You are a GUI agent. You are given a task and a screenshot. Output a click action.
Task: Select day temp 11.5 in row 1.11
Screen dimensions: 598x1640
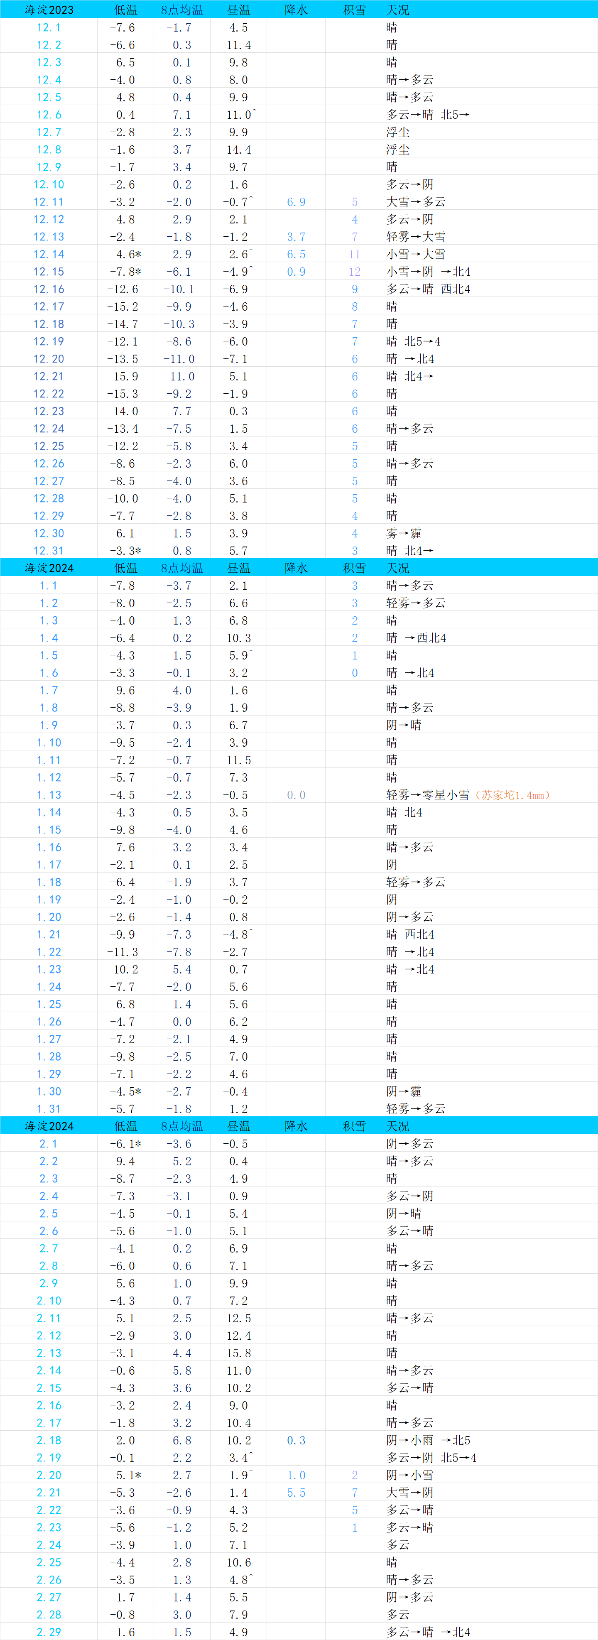[239, 760]
